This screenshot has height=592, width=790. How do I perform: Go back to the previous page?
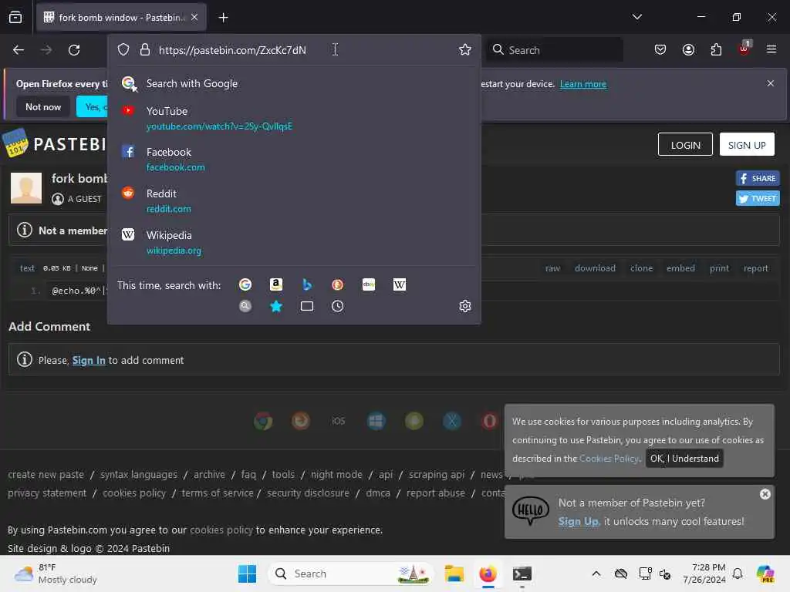(19, 50)
